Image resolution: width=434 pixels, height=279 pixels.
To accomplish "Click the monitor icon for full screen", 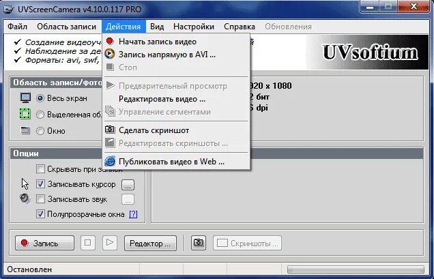I will click(25, 98).
